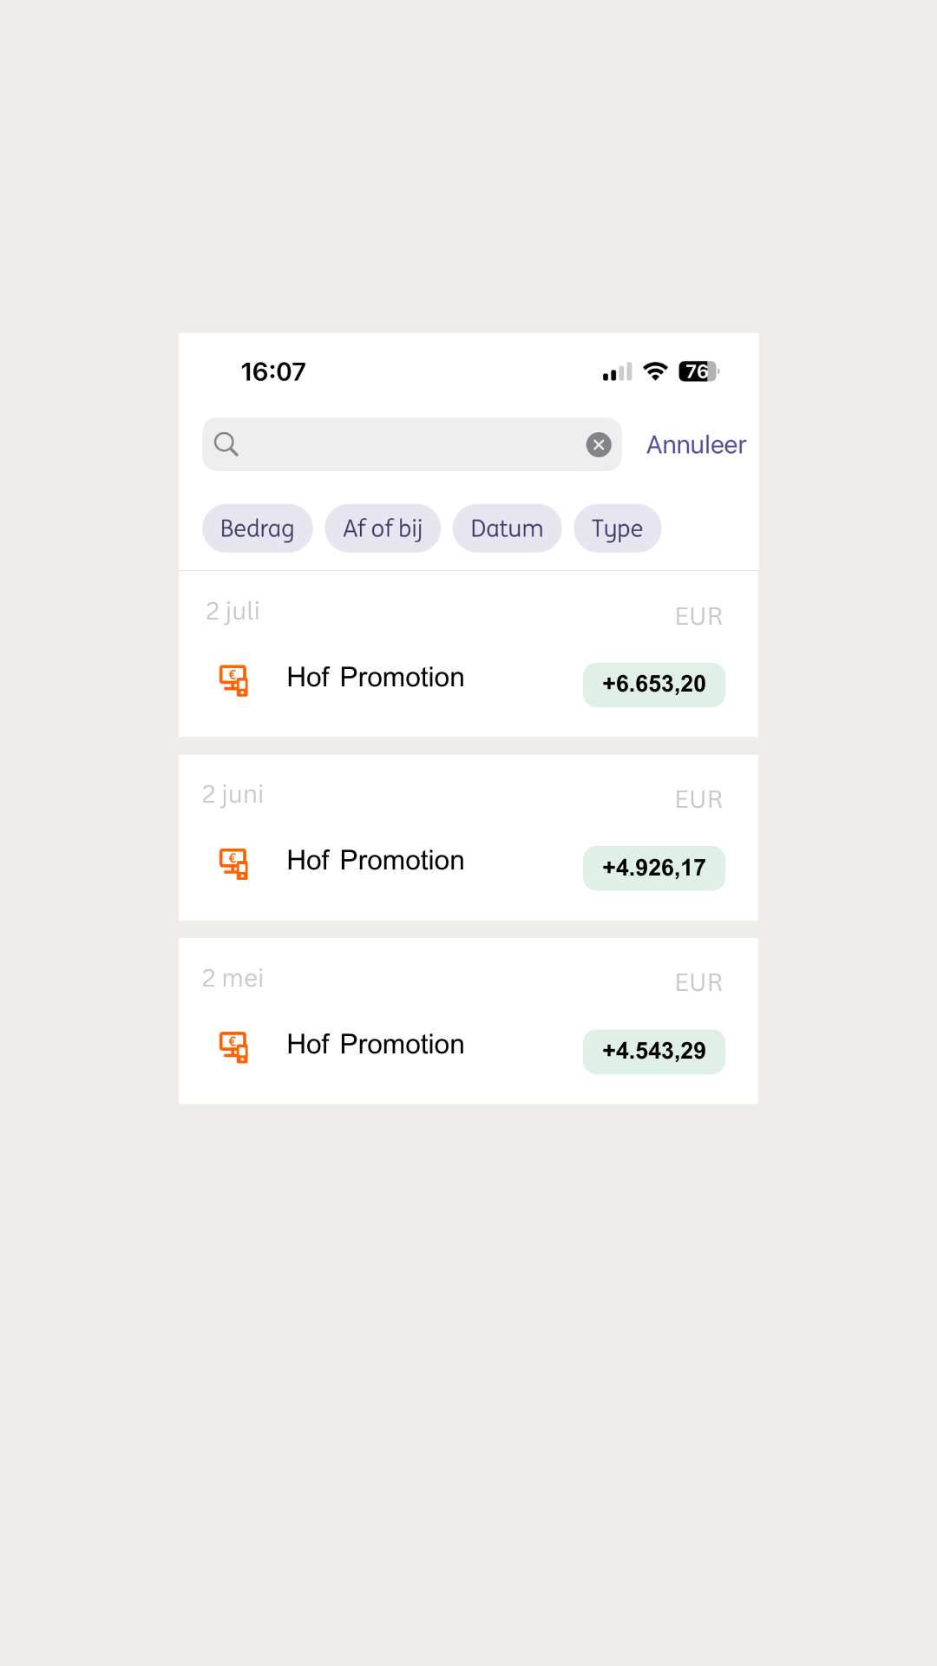Screen dimensions: 937x1666
Task: Open the Type filter chip
Action: 617,528
